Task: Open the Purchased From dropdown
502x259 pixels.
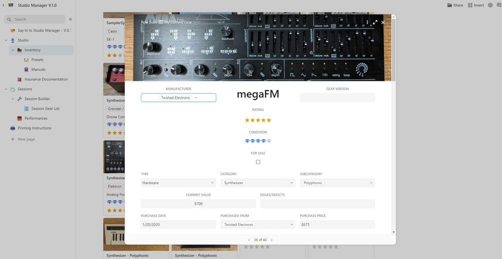Action: point(258,225)
